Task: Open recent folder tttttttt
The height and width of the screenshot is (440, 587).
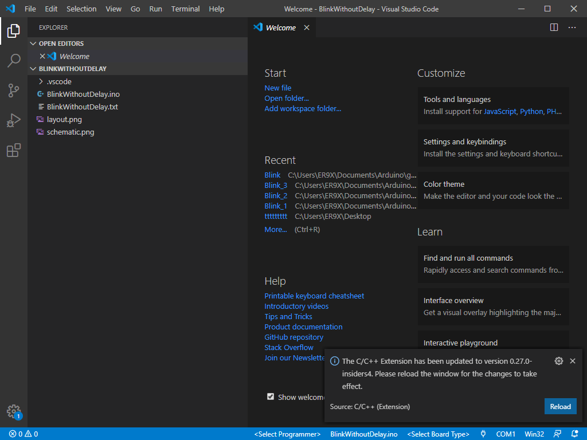Action: pyautogui.click(x=276, y=216)
